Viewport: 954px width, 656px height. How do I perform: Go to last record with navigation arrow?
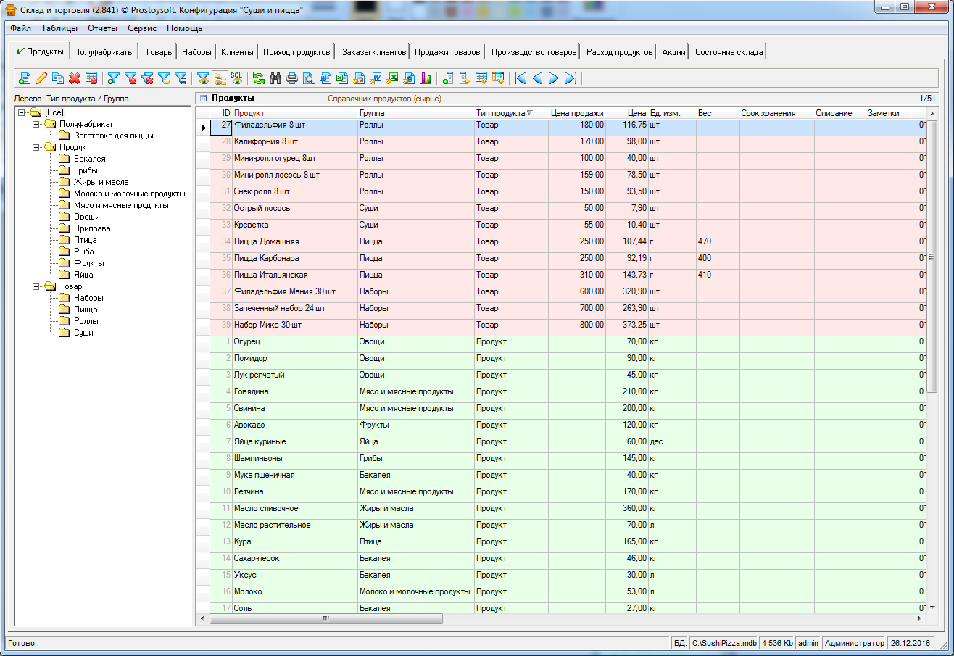pyautogui.click(x=570, y=78)
